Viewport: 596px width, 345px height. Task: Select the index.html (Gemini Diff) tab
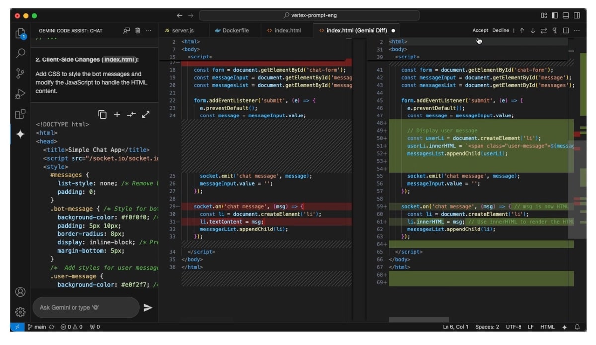(357, 30)
